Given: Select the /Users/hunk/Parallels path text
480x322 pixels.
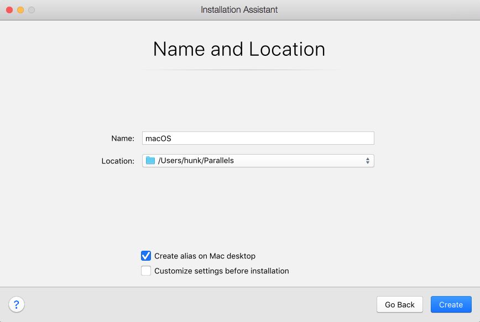Looking at the screenshot, I should (x=196, y=161).
